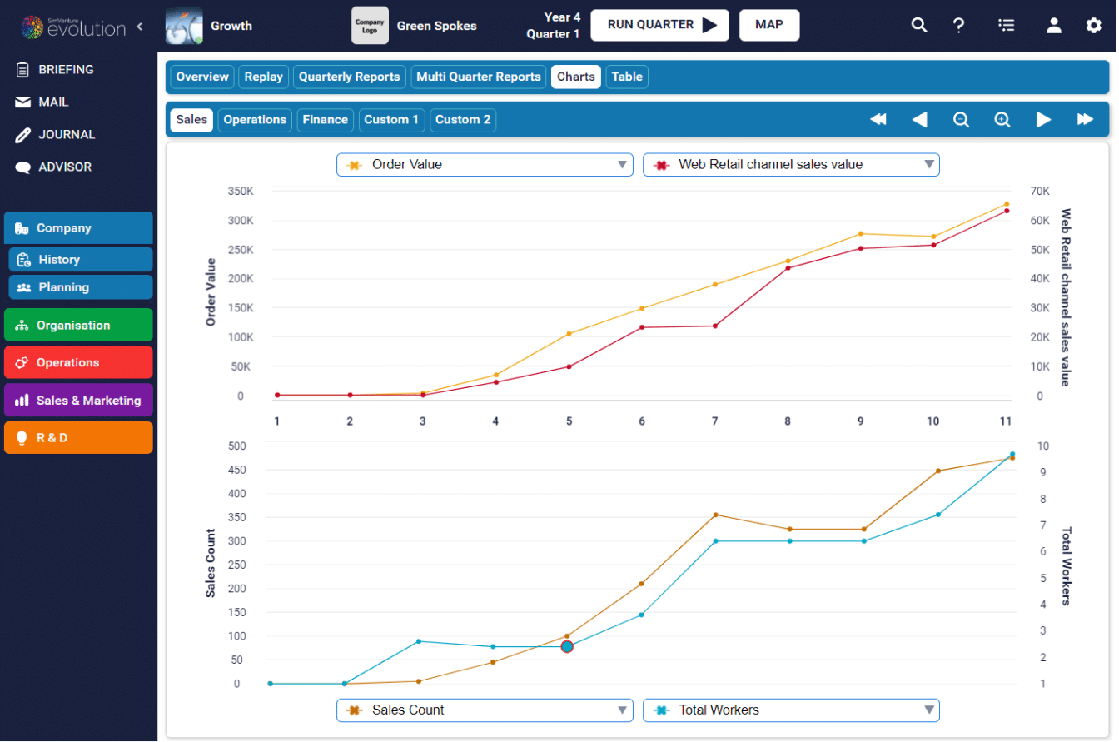1119x742 pixels.
Task: Switch to the Quarterly Reports tab
Action: point(349,77)
